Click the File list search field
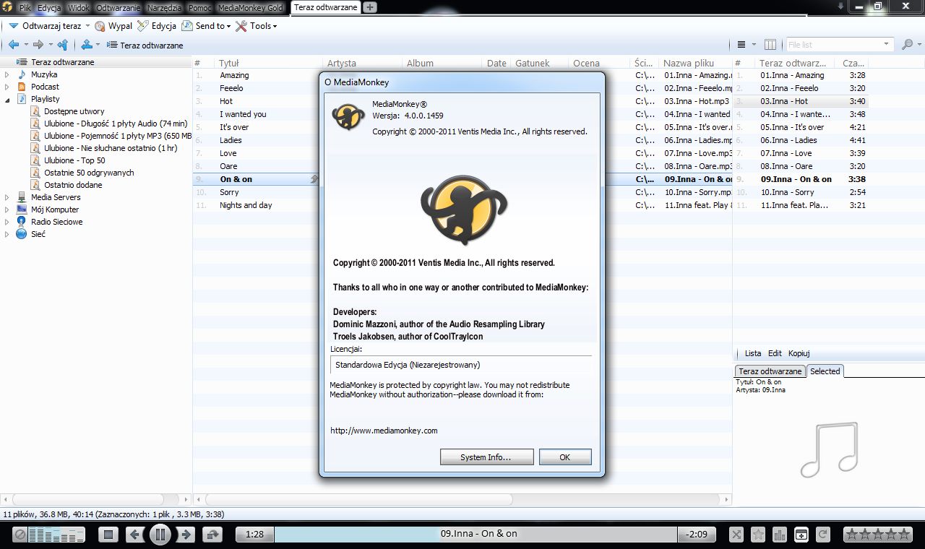The height and width of the screenshot is (549, 925). pos(838,45)
